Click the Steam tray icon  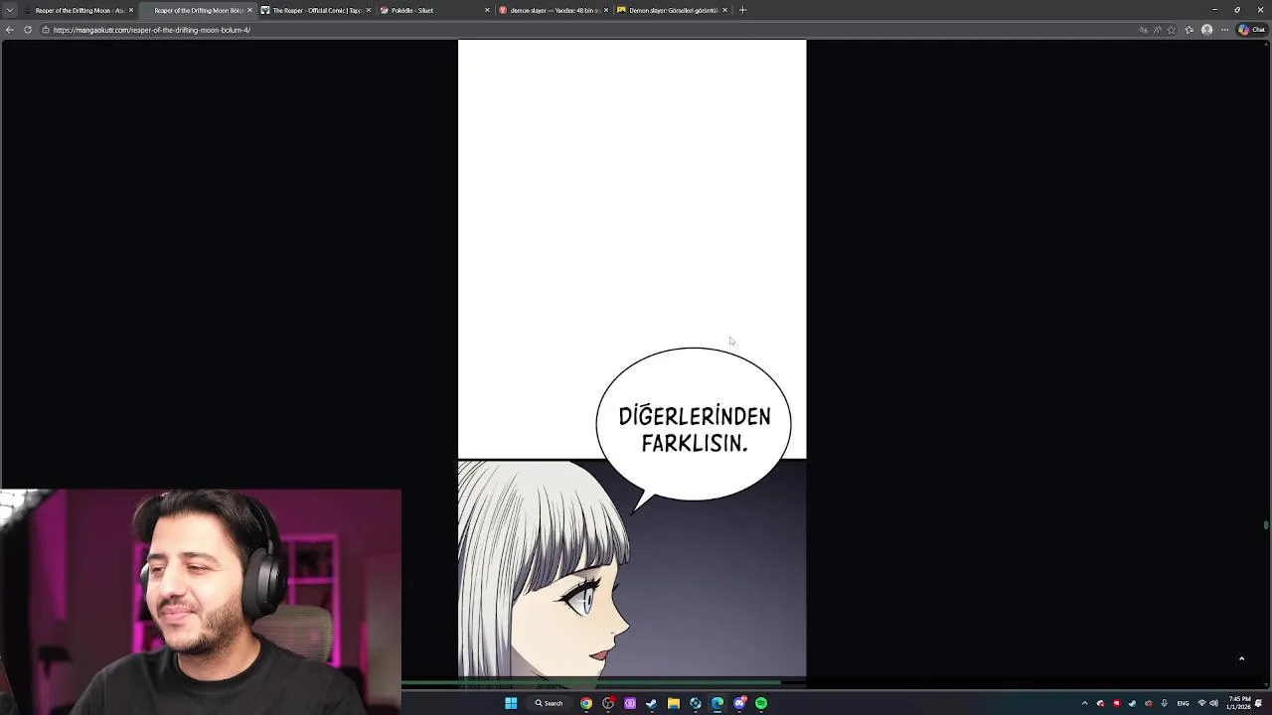pyautogui.click(x=1132, y=703)
